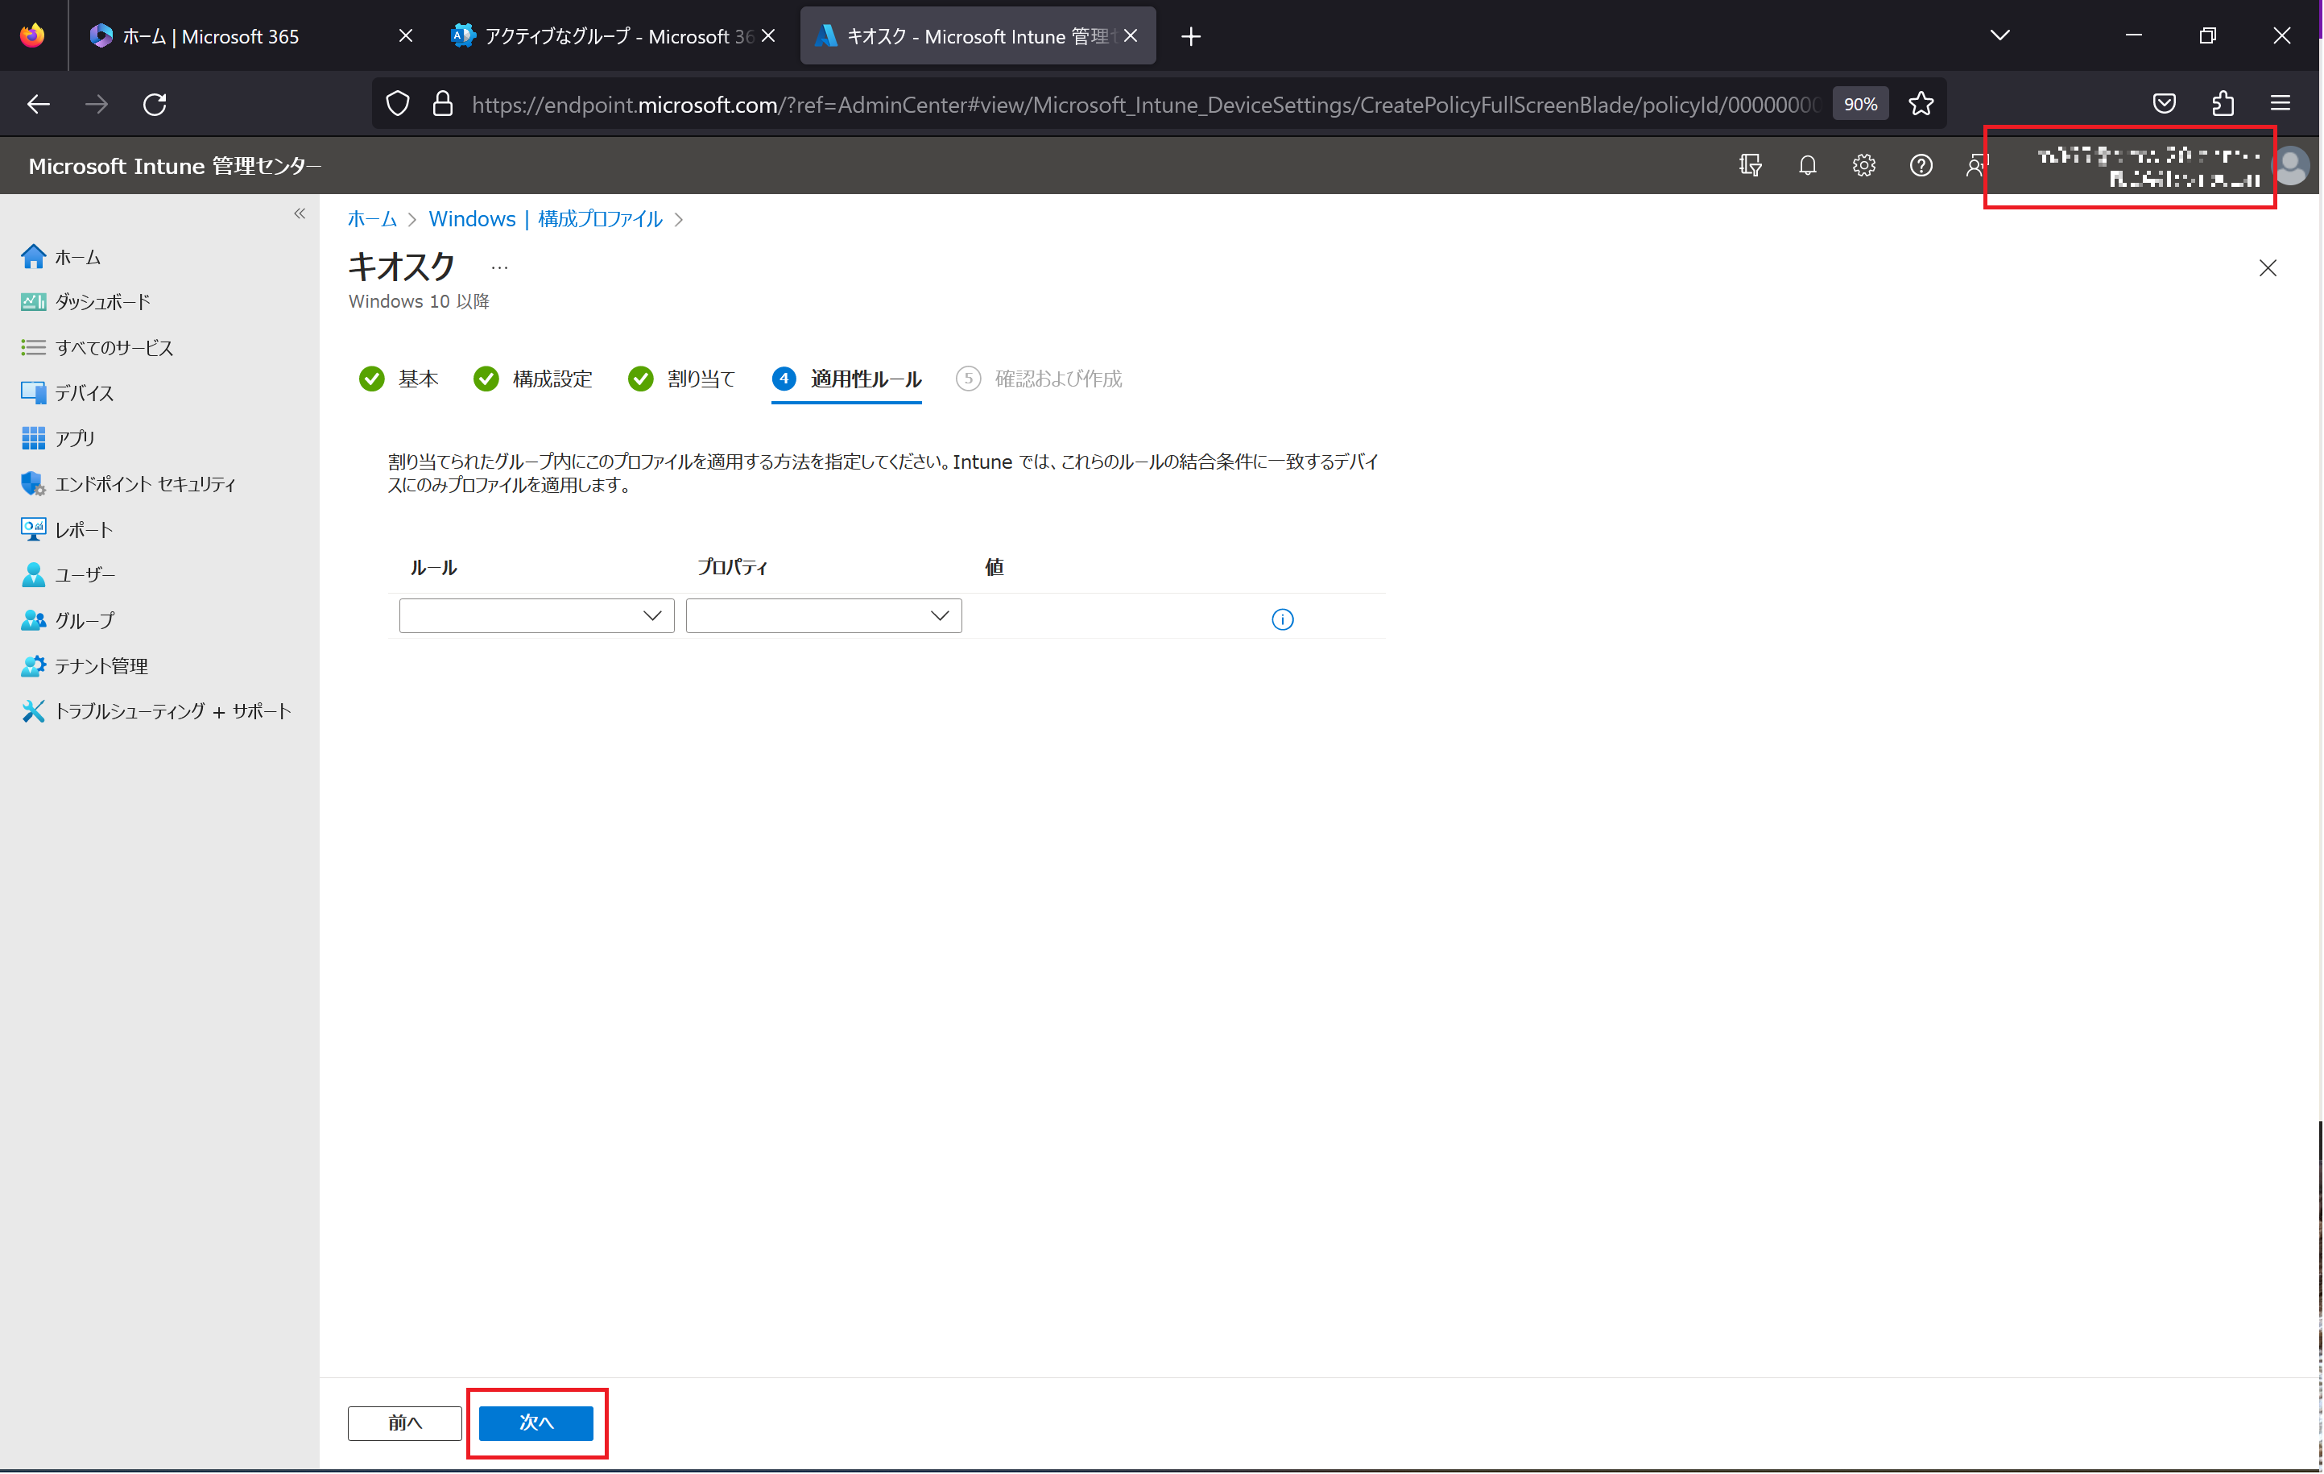
Task: Open トラブルシューティング + サポート in sidebar
Action: (x=155, y=710)
